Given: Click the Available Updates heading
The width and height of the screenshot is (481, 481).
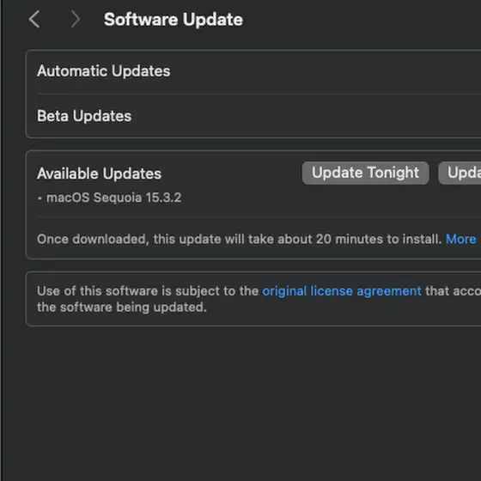Looking at the screenshot, I should (x=99, y=174).
